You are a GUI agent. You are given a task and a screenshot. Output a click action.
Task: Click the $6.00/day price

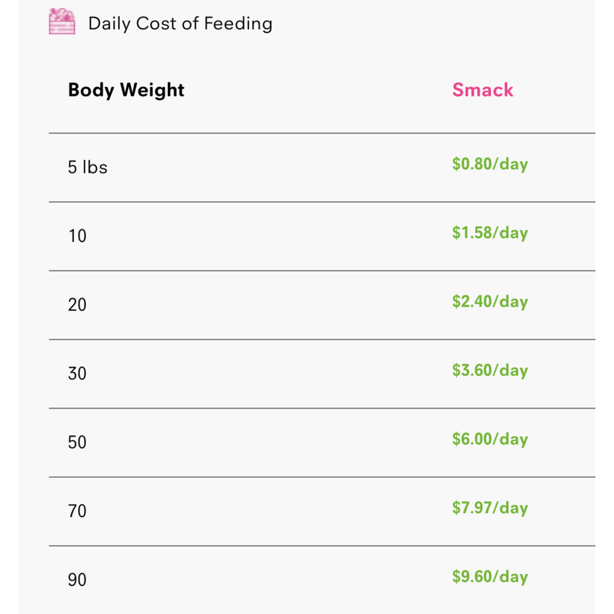pyautogui.click(x=490, y=439)
